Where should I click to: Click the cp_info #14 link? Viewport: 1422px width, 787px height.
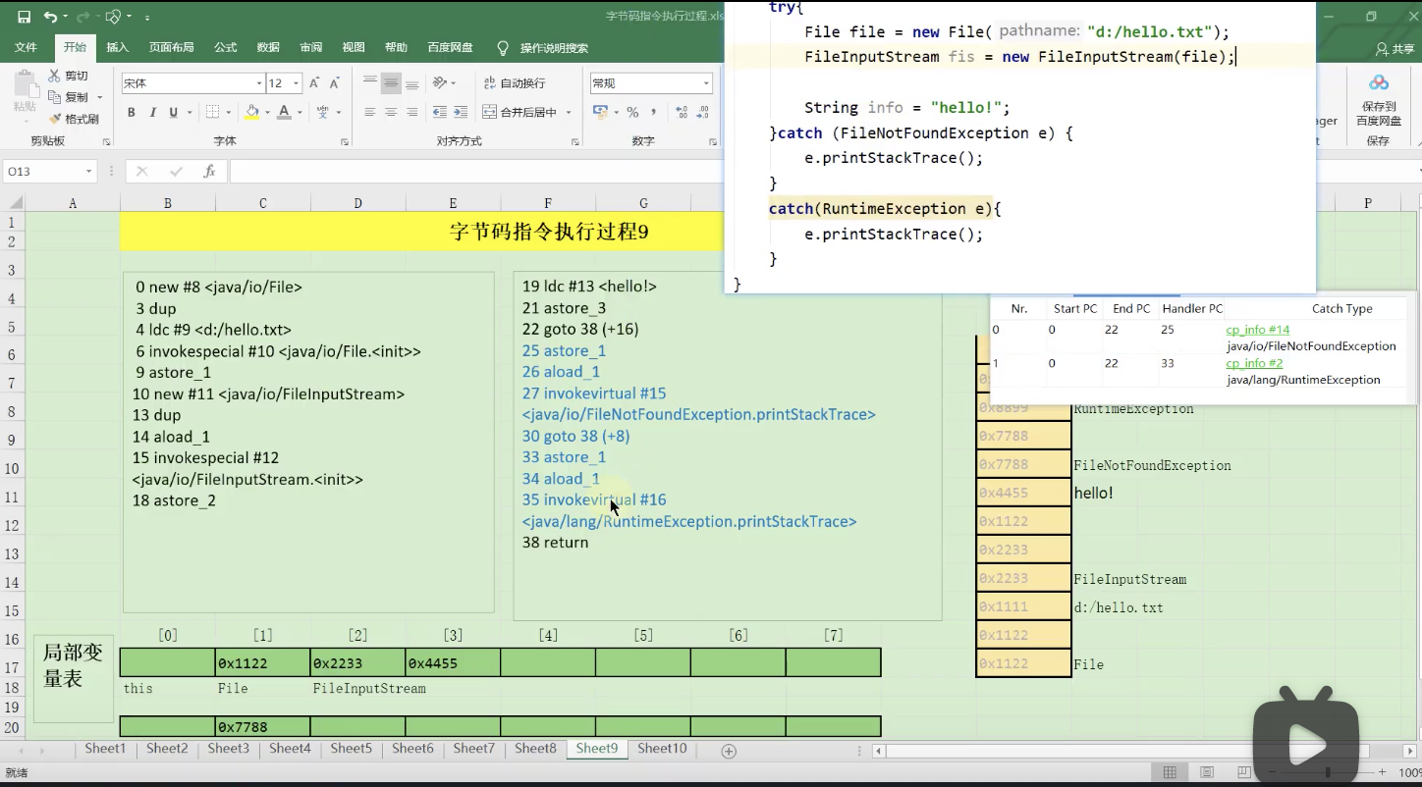pyautogui.click(x=1258, y=331)
